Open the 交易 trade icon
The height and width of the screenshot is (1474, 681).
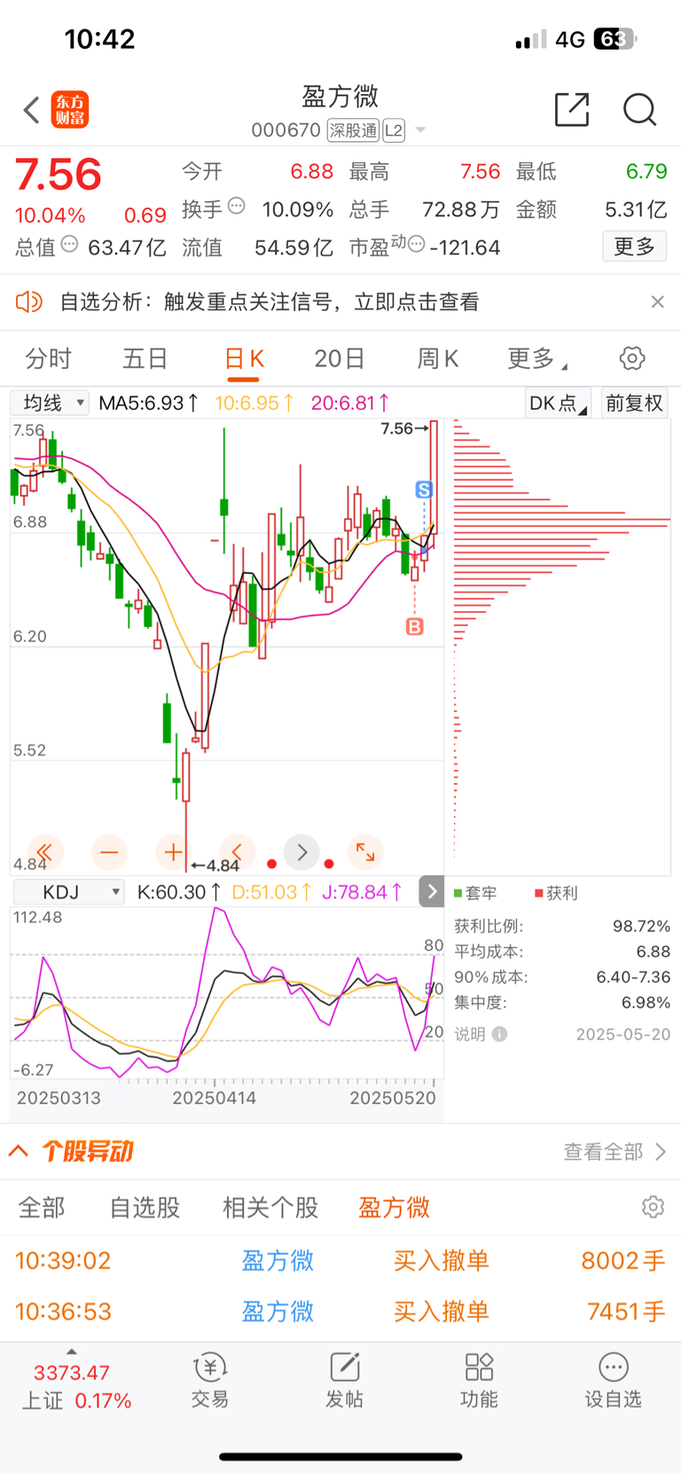click(x=210, y=1367)
